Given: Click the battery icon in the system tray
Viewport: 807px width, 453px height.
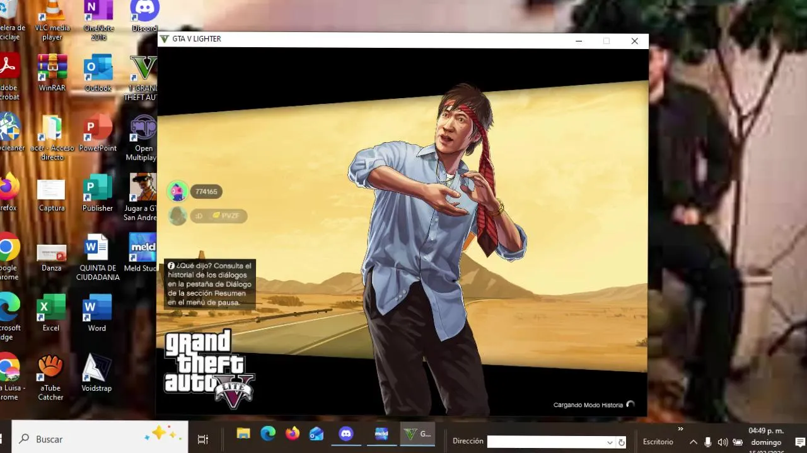Looking at the screenshot, I should [737, 442].
